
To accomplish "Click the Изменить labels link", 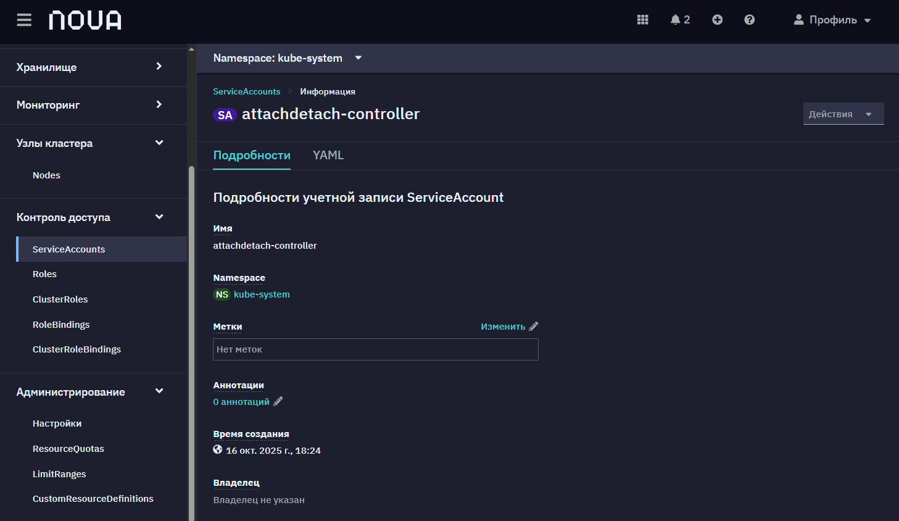I will [x=503, y=327].
